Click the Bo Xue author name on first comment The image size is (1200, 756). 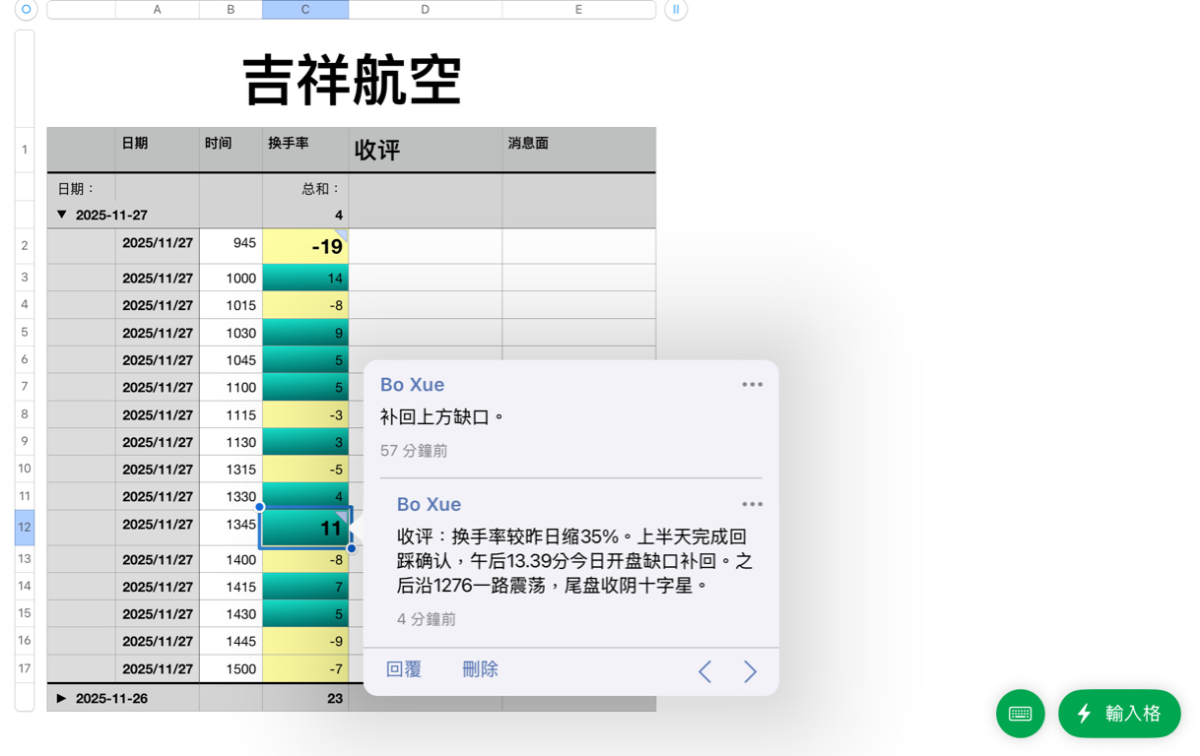412,385
